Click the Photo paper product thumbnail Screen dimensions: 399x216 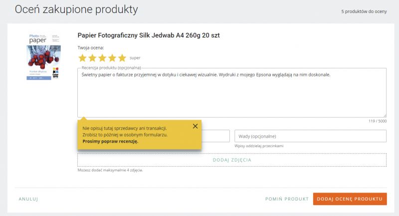coord(43,56)
